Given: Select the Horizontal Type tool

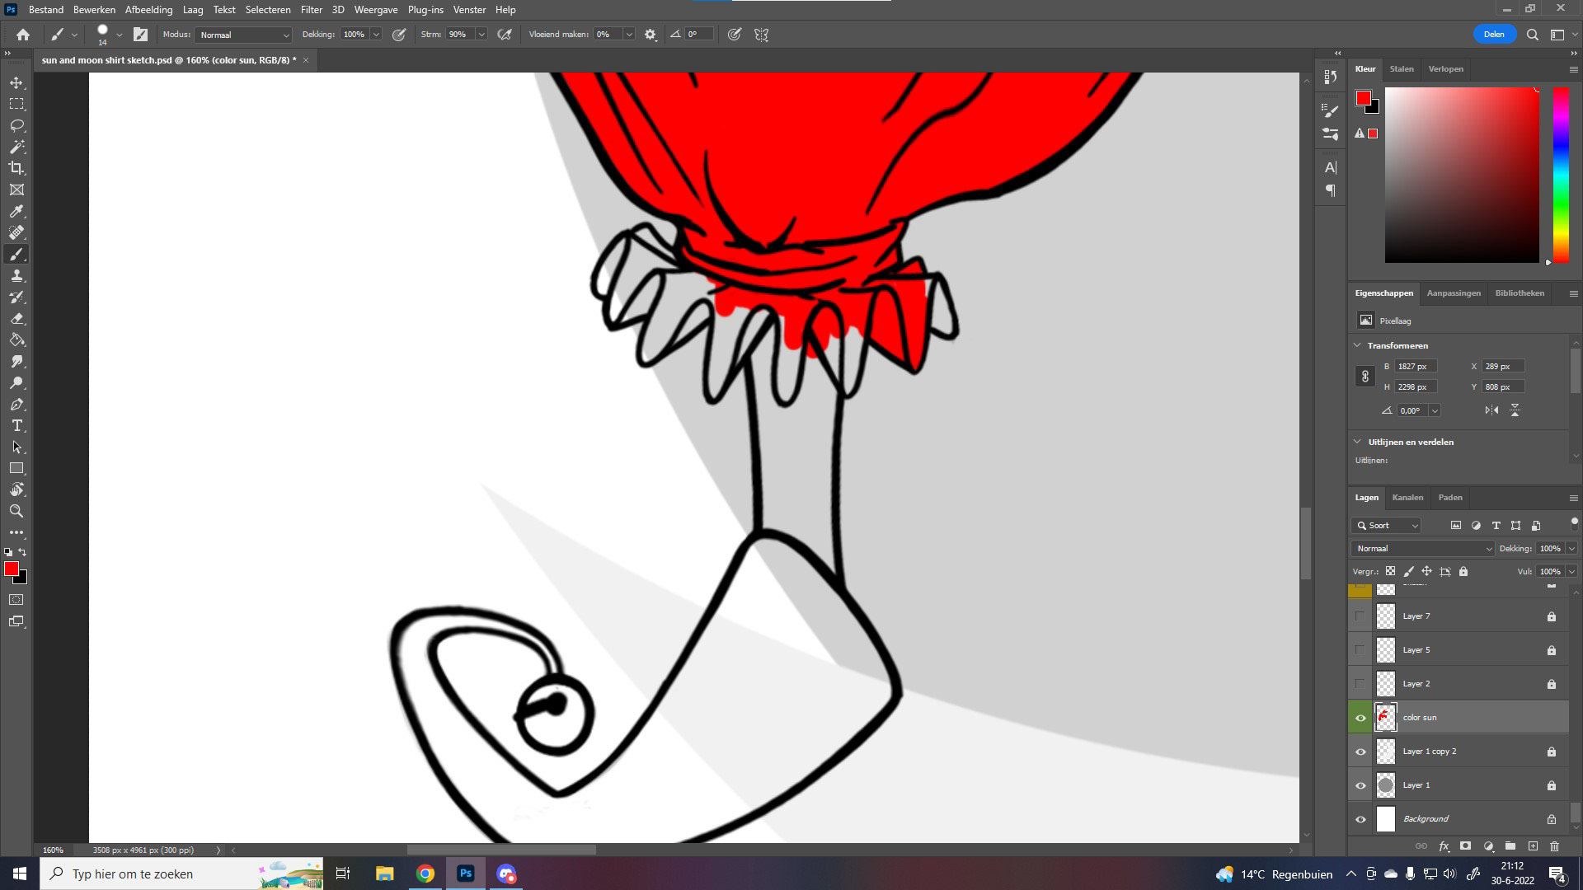Looking at the screenshot, I should (x=16, y=425).
